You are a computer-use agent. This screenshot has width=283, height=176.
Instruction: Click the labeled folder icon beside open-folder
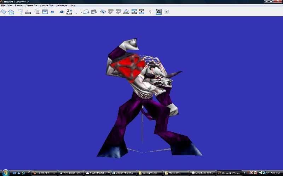[11, 12]
